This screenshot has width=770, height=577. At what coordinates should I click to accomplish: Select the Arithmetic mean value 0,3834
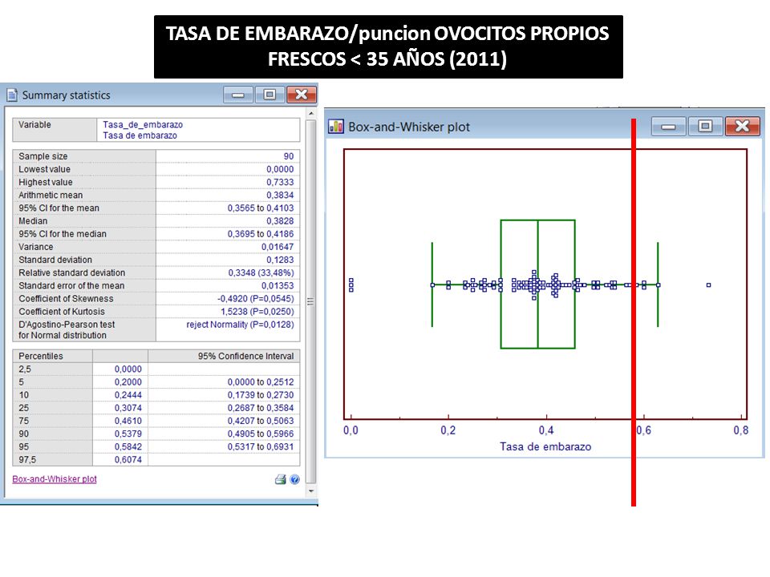[x=280, y=195]
